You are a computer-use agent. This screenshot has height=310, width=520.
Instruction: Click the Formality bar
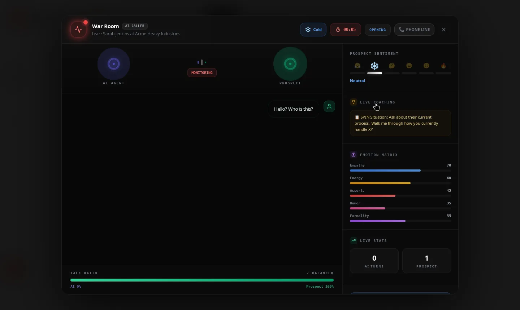point(400,221)
